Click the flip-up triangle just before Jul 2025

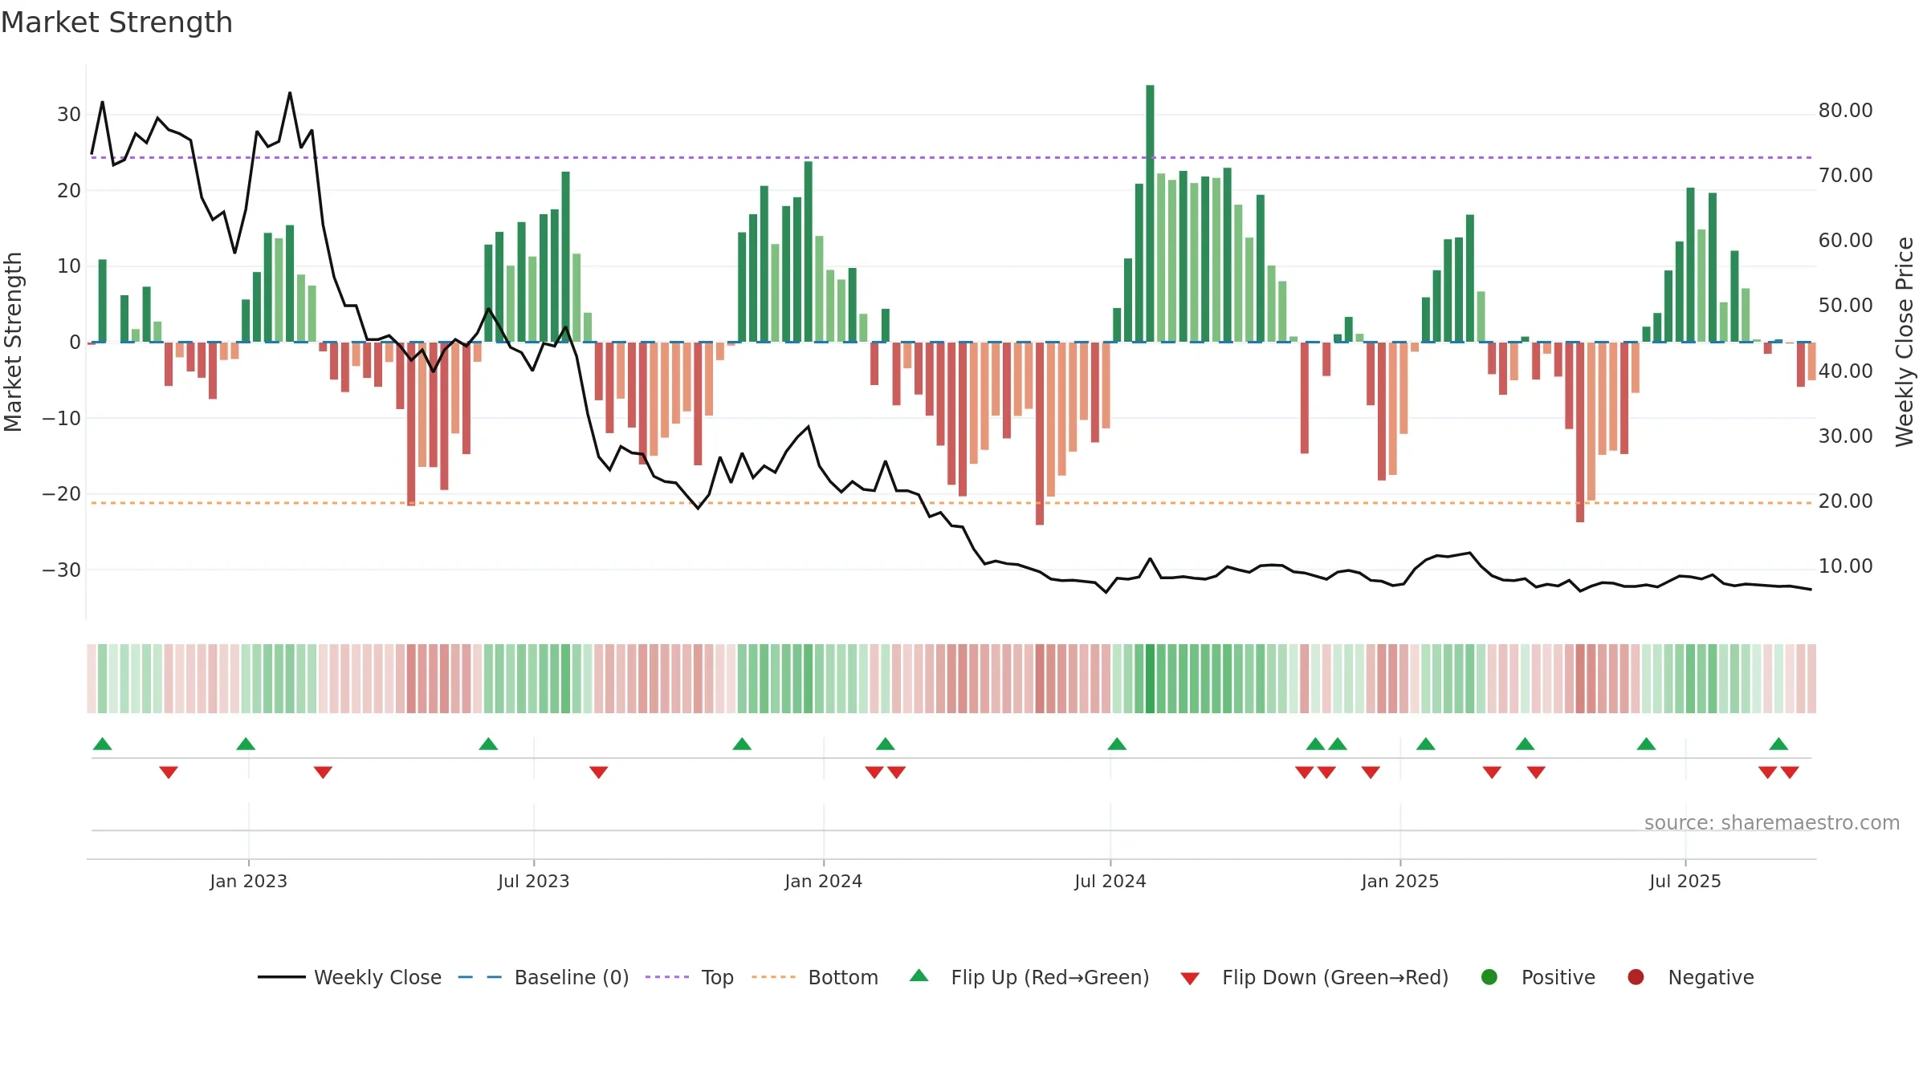point(1647,744)
